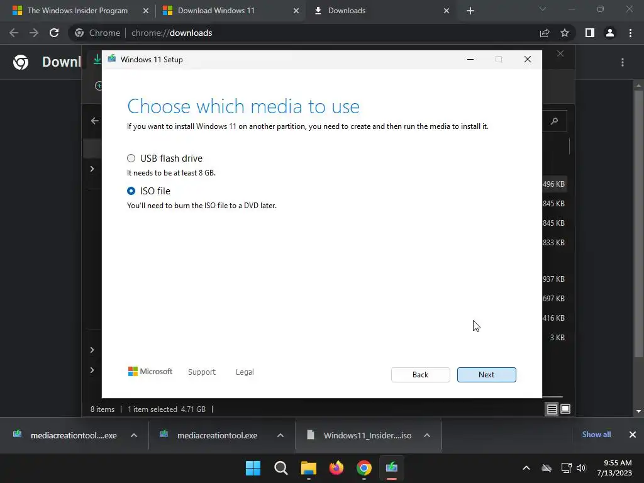Viewport: 644px width, 483px height.
Task: Select Windows 11 Setup taskbar icon
Action: tap(391, 468)
